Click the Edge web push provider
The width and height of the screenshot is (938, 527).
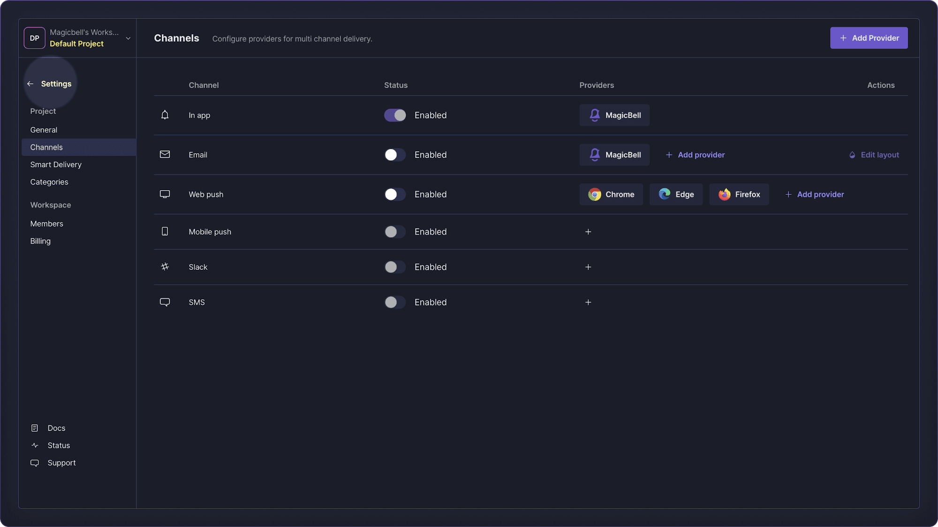(x=676, y=194)
